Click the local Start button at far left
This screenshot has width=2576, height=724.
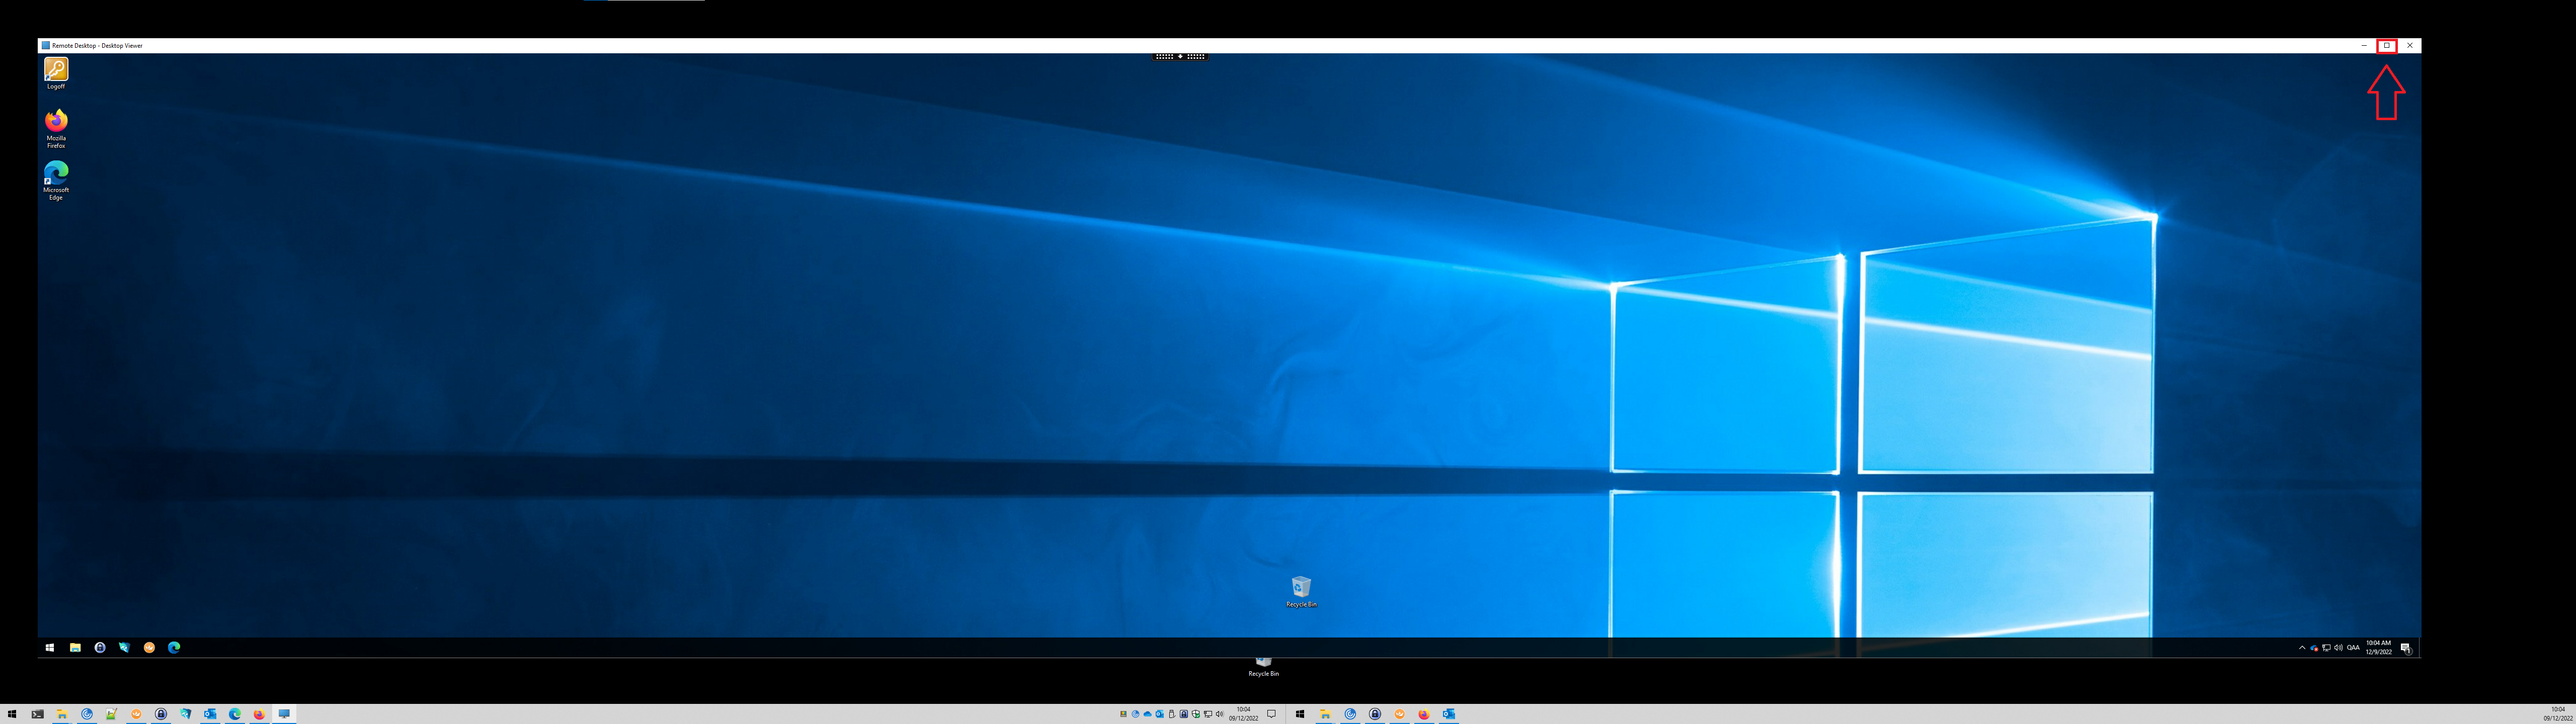point(12,714)
